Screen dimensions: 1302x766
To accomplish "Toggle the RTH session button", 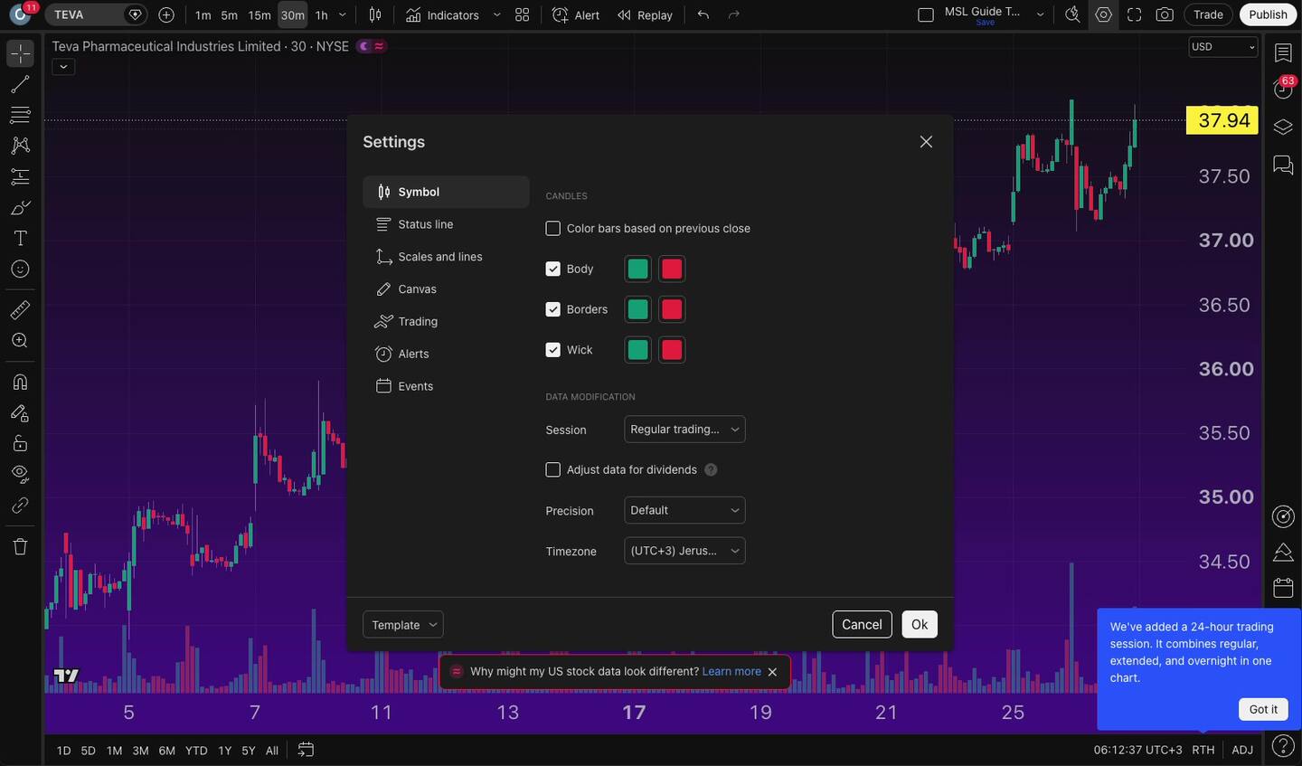I will pos(1203,750).
